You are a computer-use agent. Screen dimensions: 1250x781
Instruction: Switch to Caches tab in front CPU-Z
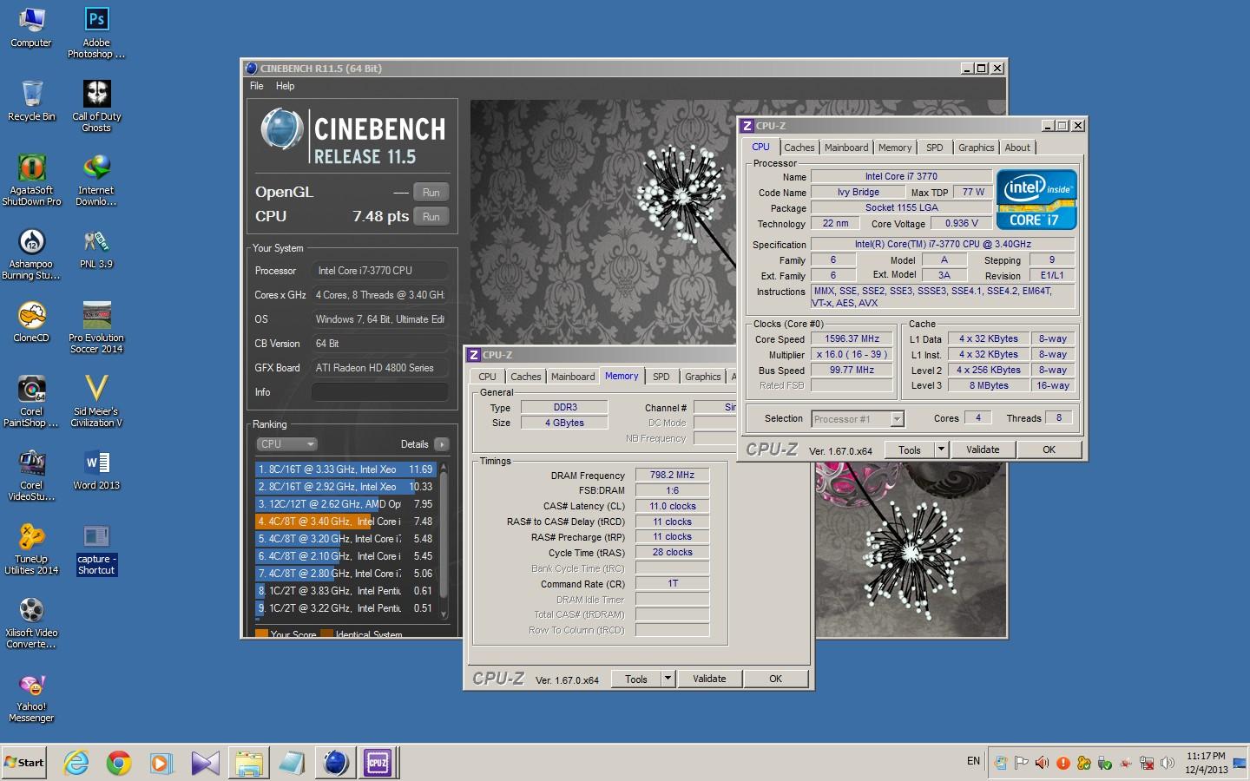(799, 148)
